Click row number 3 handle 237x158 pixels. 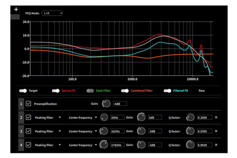(x=21, y=131)
